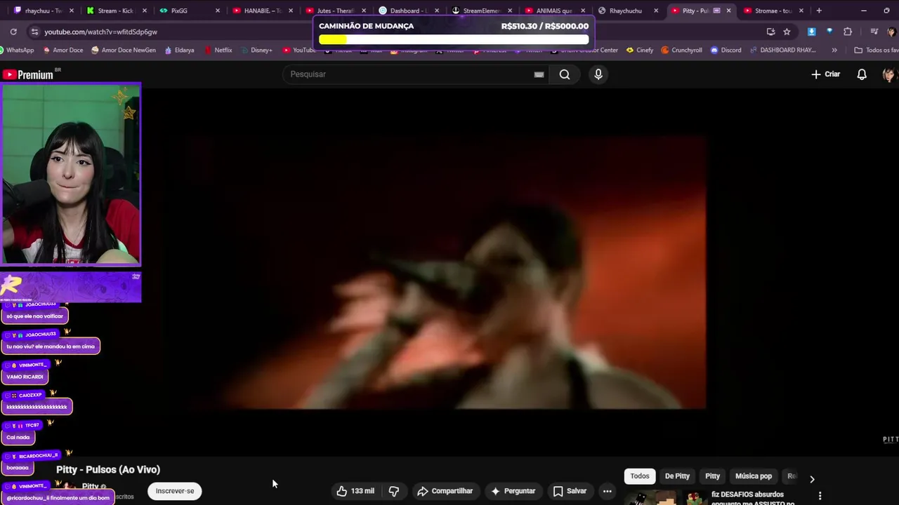Switch to the HANABIE tab
Image resolution: width=899 pixels, height=505 pixels.
[x=263, y=11]
